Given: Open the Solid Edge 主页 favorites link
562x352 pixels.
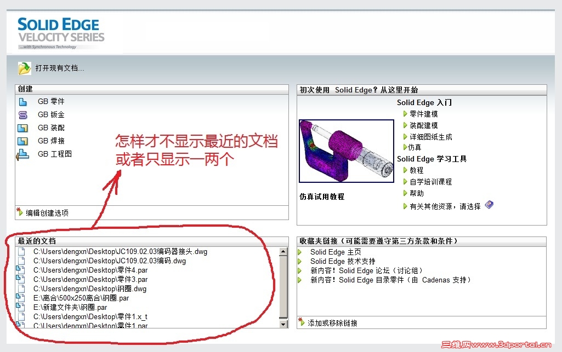Looking at the screenshot, I should (336, 252).
